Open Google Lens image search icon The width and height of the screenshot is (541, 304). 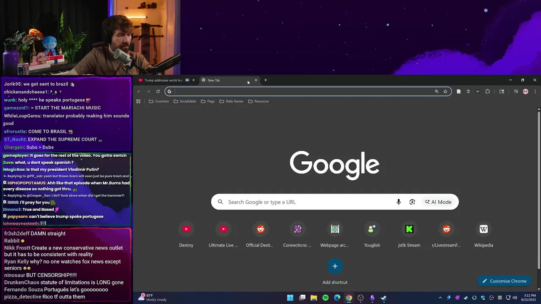pos(412,202)
